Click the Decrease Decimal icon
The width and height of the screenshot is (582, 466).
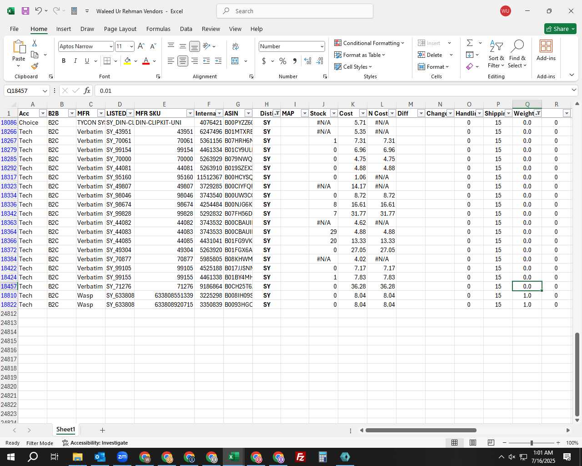320,61
